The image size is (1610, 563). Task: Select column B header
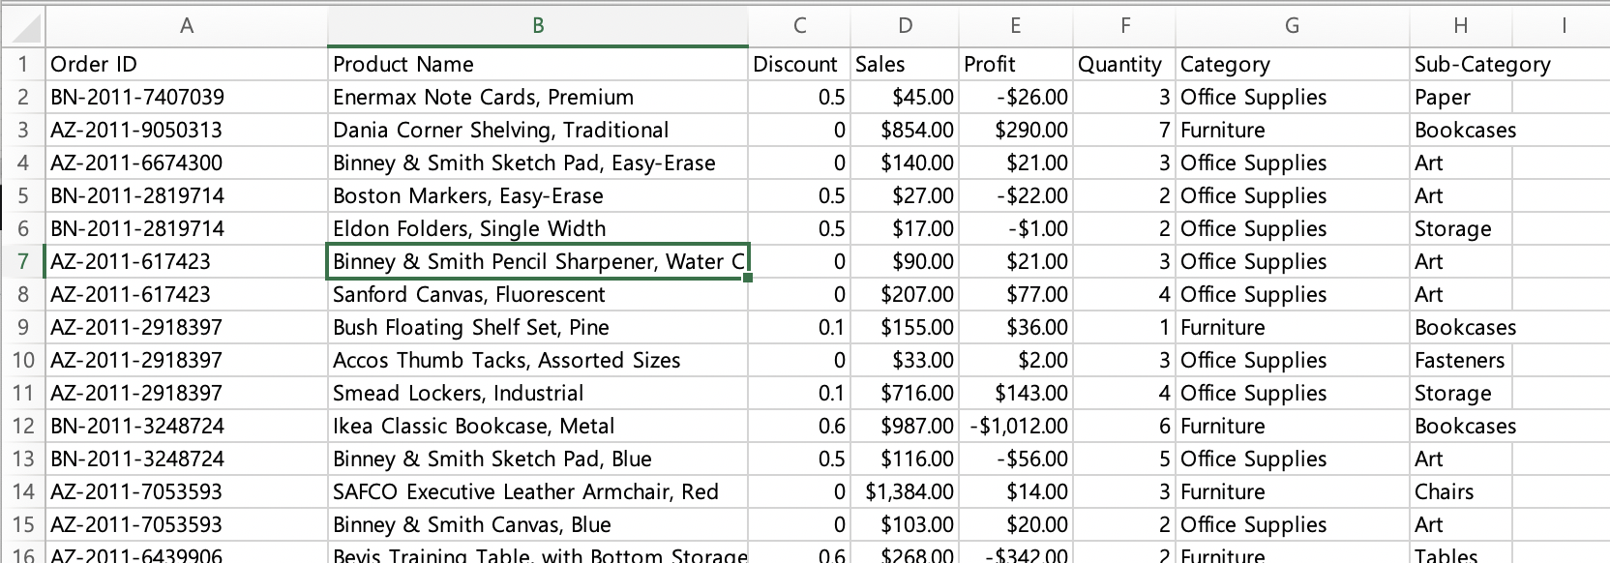click(538, 26)
